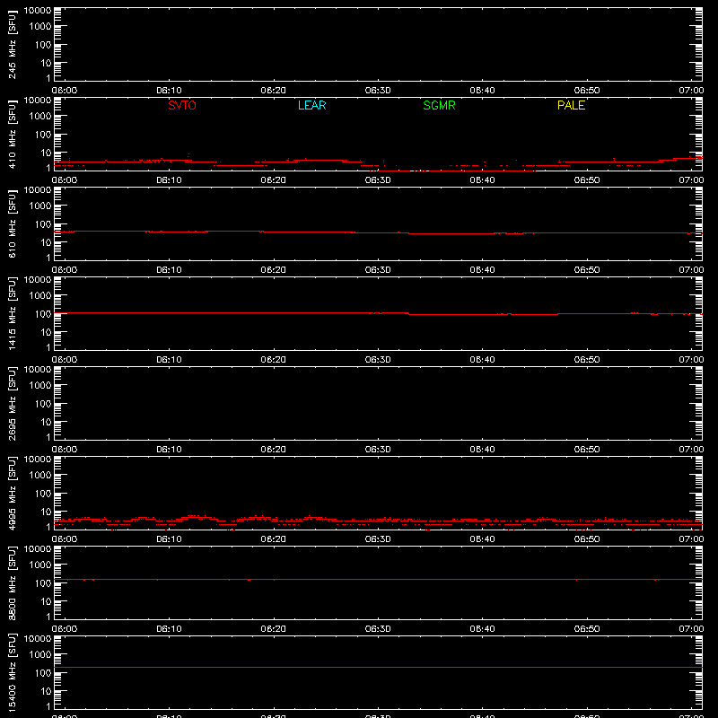The width and height of the screenshot is (718, 718).
Task: Click the yellow PALE station legend label
Action: tap(571, 105)
